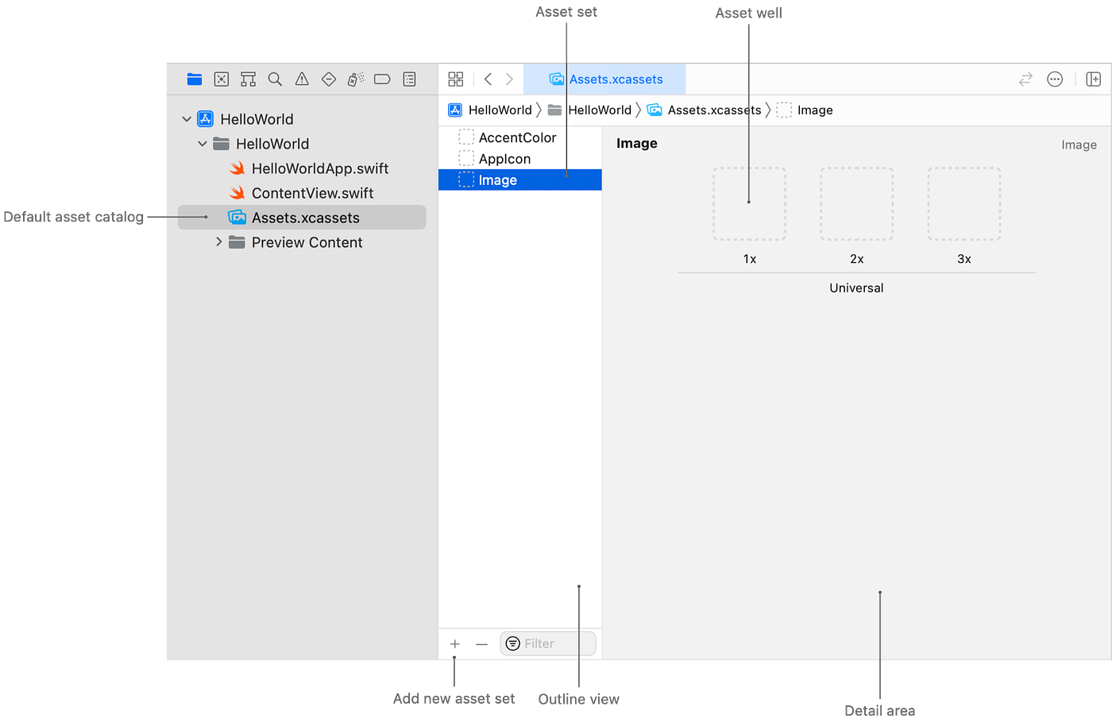
Task: Open the Project navigator folder icon
Action: [x=195, y=79]
